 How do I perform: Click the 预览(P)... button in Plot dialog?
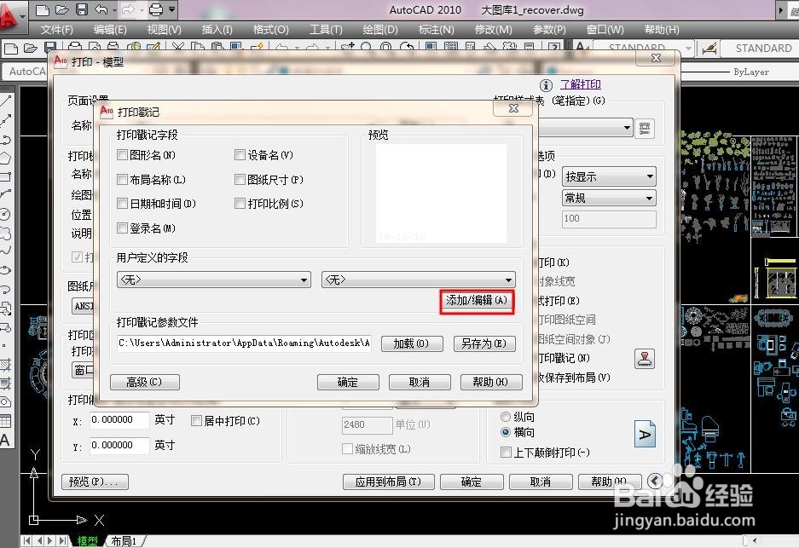pyautogui.click(x=96, y=482)
